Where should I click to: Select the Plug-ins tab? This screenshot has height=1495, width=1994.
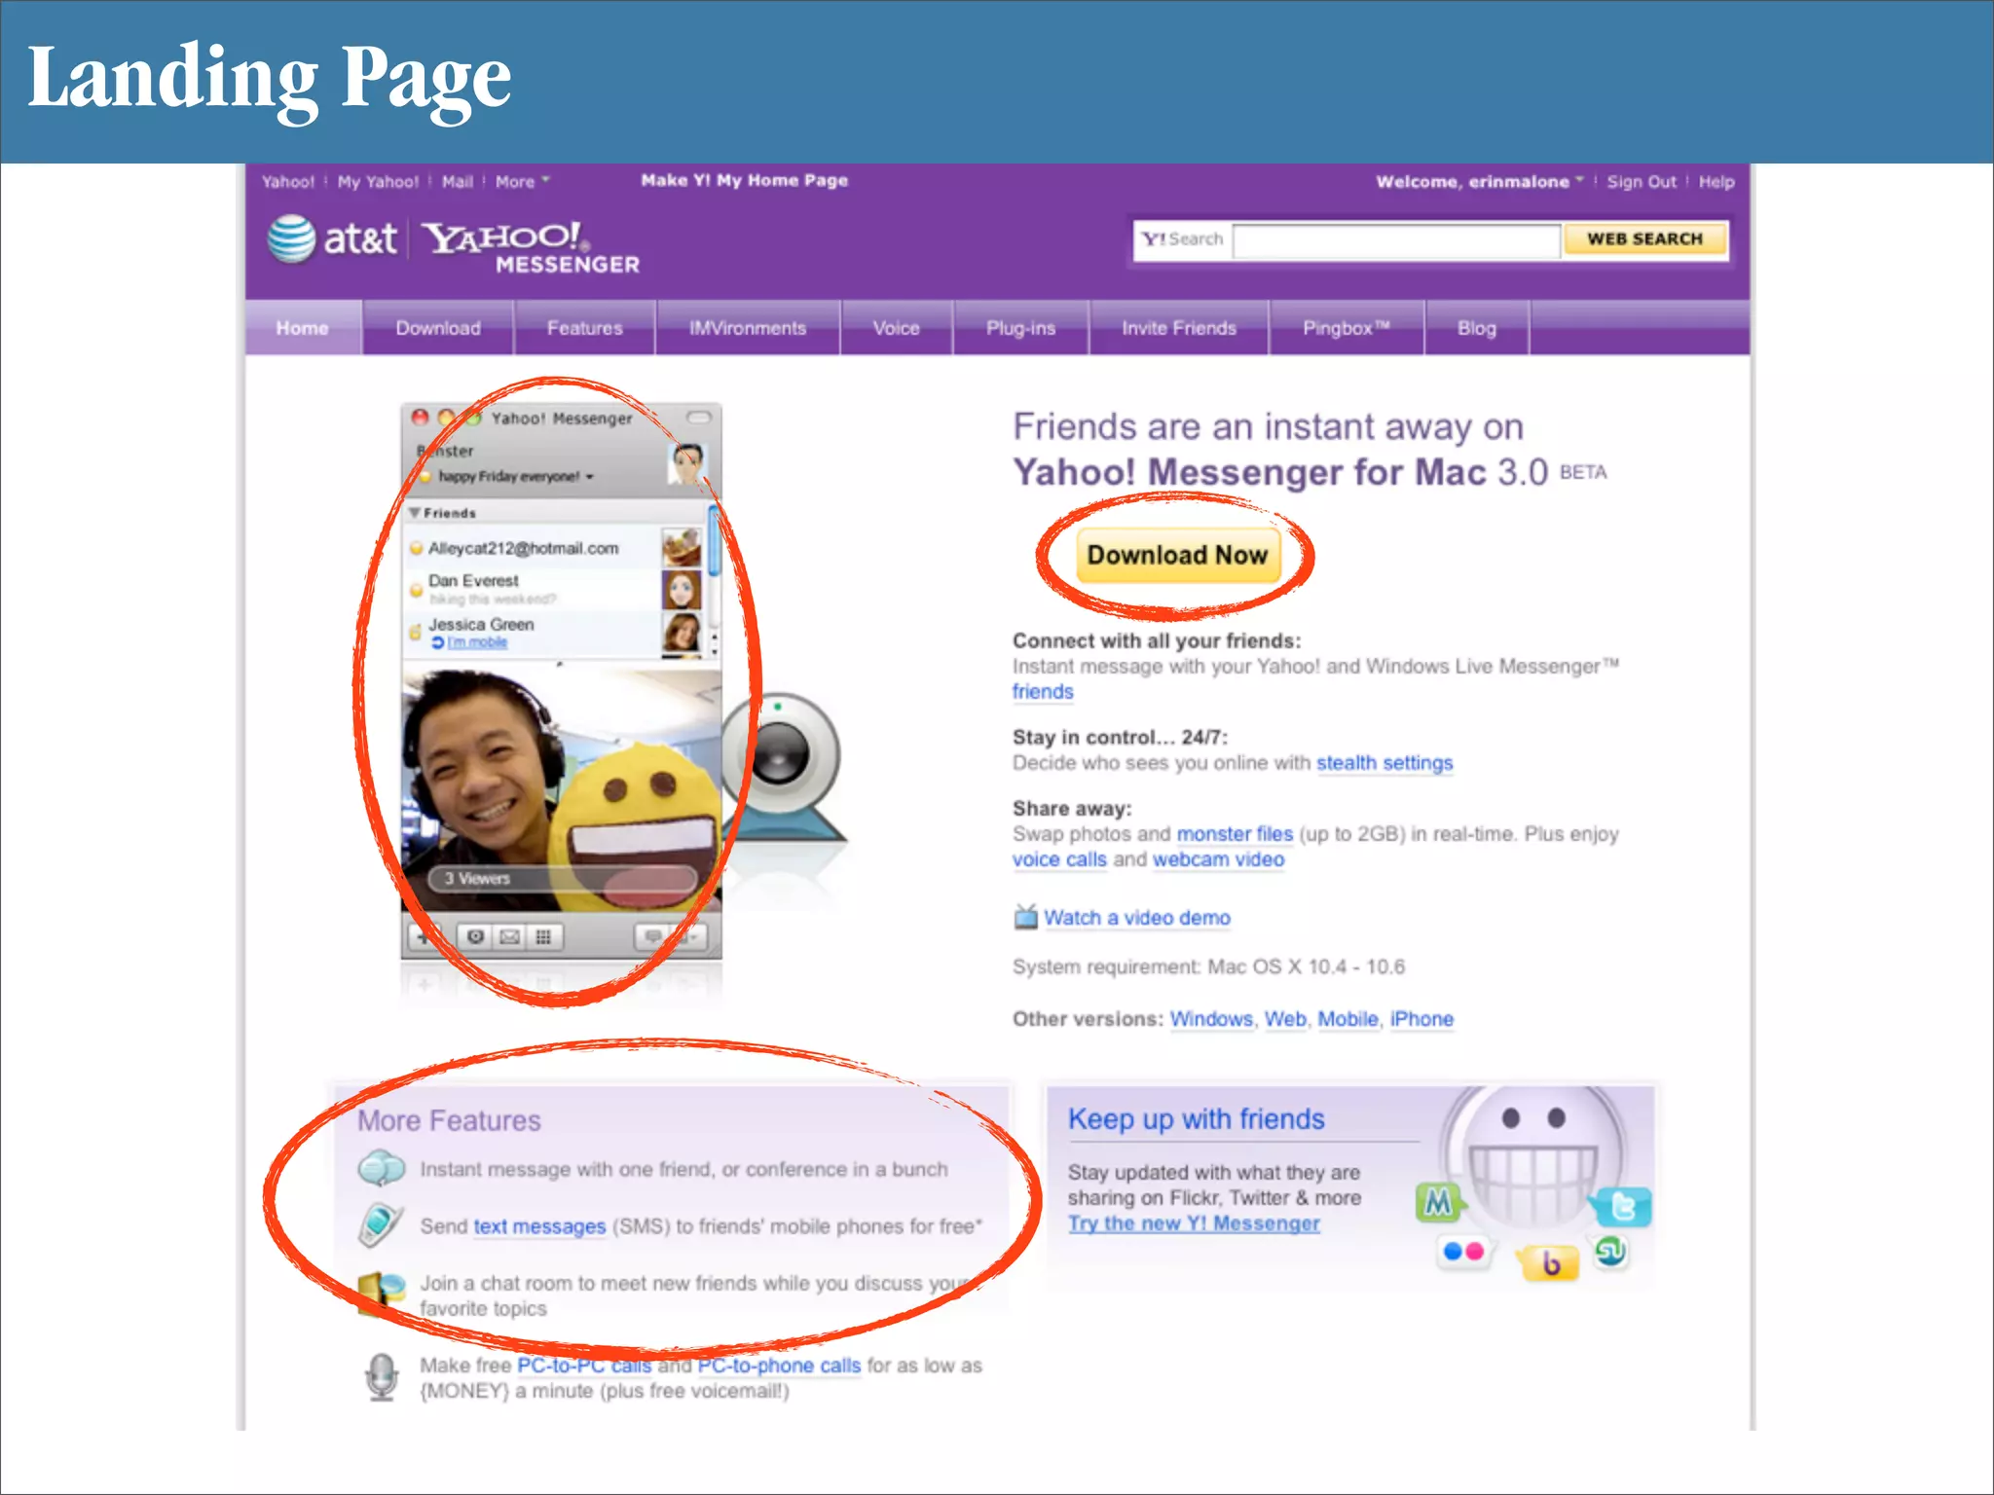[x=1021, y=328]
